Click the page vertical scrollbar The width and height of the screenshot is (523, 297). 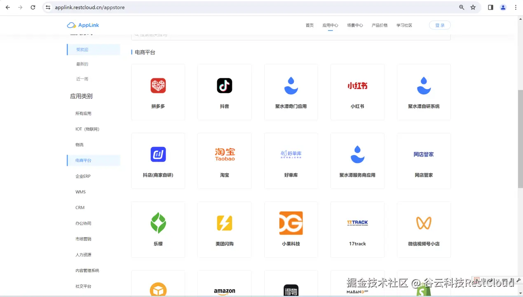coord(520,138)
